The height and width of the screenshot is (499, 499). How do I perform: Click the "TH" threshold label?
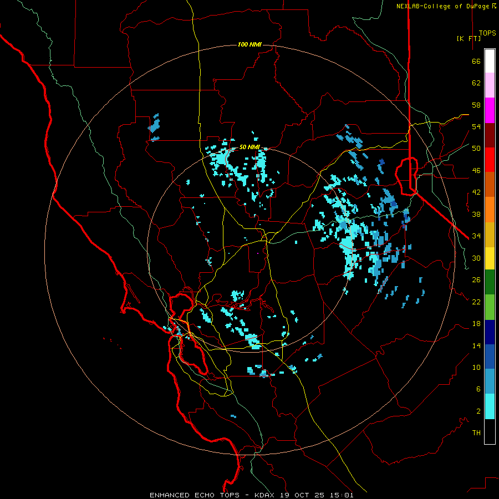pos(476,433)
